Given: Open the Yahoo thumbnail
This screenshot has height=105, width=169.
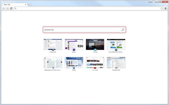Looking at the screenshot, I should (x=74, y=45).
